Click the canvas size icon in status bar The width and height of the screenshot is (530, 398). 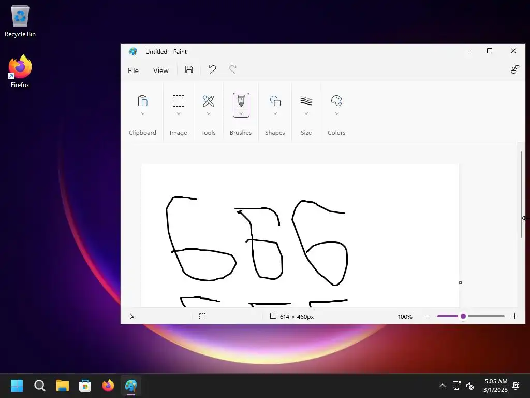pyautogui.click(x=272, y=317)
